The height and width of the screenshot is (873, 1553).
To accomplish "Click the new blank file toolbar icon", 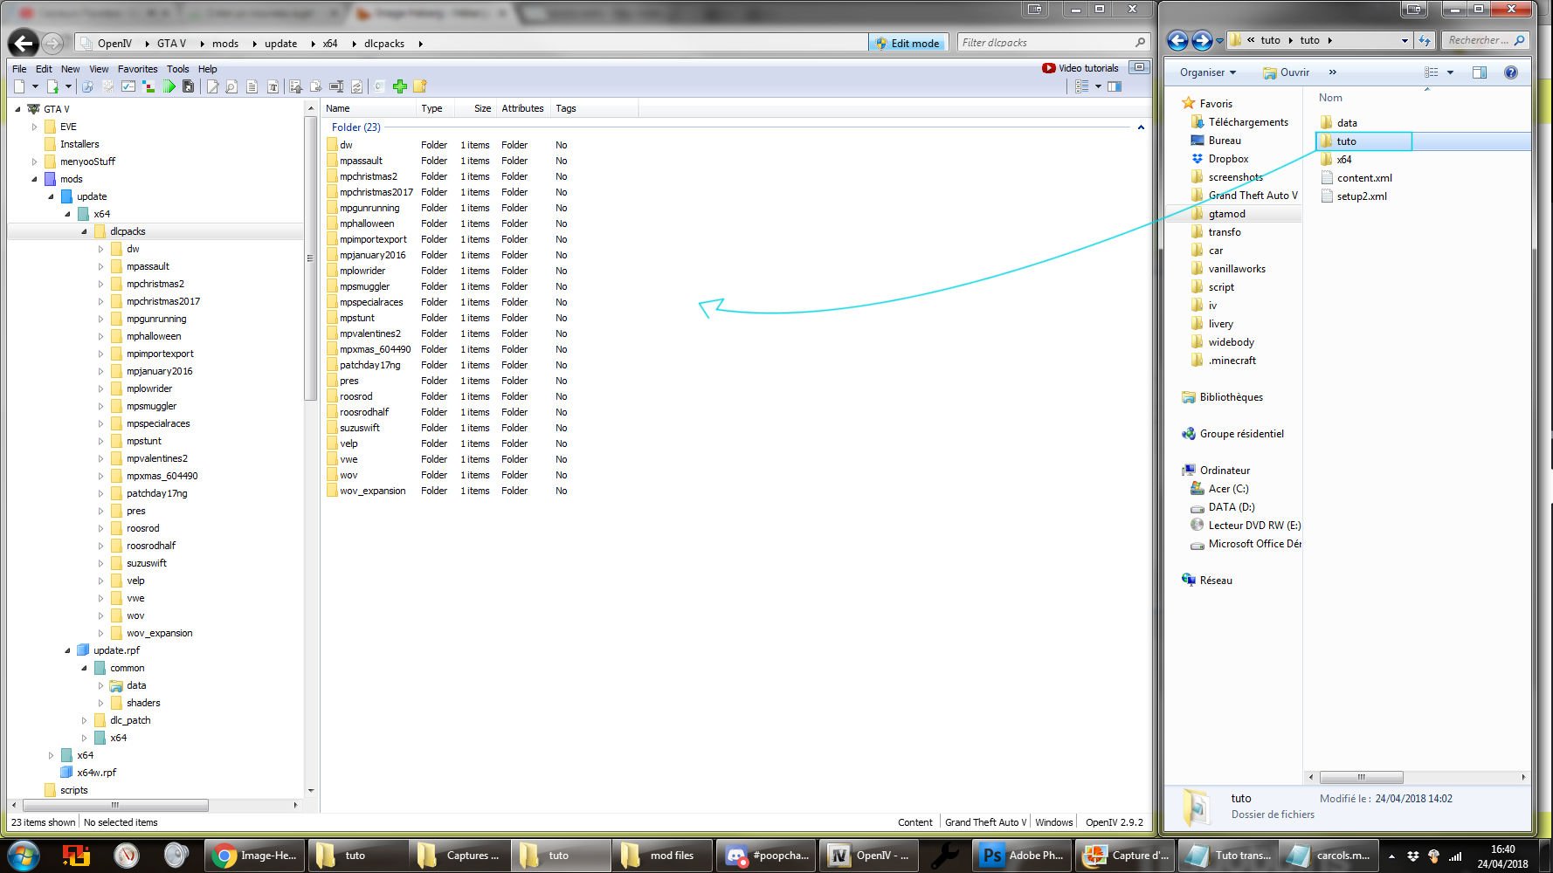I will [19, 86].
